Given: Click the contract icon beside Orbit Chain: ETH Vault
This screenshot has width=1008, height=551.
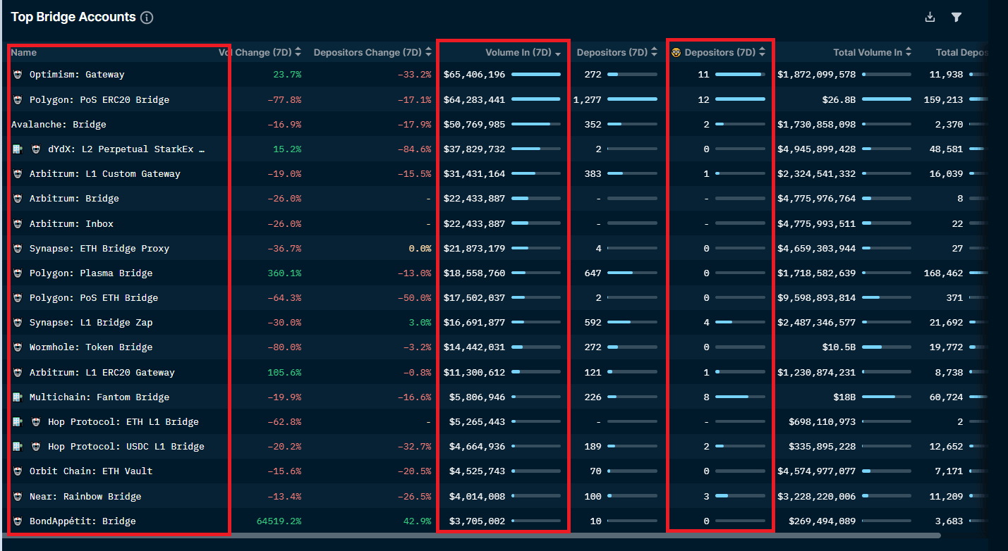Looking at the screenshot, I should [18, 471].
